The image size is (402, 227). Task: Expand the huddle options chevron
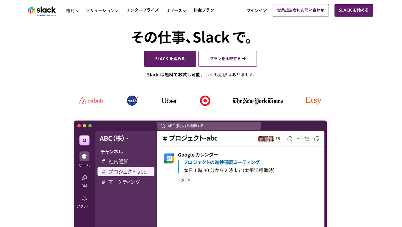point(298,139)
